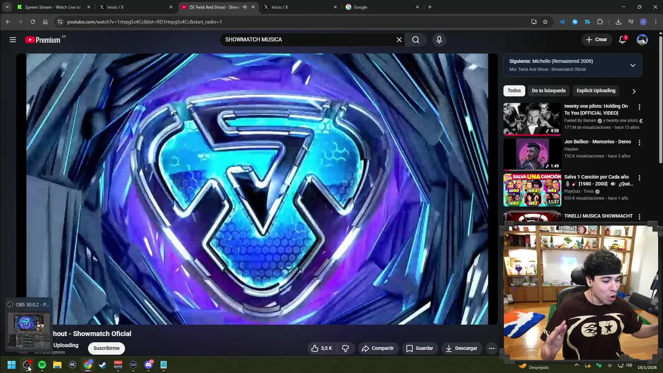Switch to the Twist And Shout YouTube tab
This screenshot has width=663, height=373.
click(217, 7)
